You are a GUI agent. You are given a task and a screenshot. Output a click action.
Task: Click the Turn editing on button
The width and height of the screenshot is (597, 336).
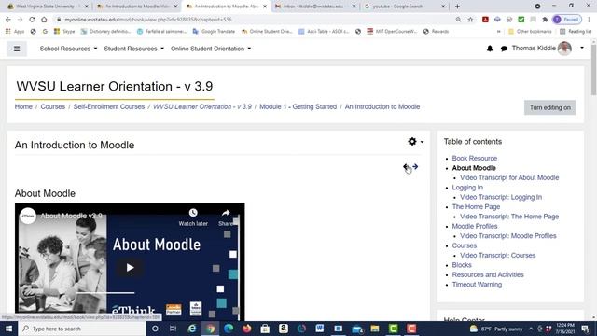549,108
